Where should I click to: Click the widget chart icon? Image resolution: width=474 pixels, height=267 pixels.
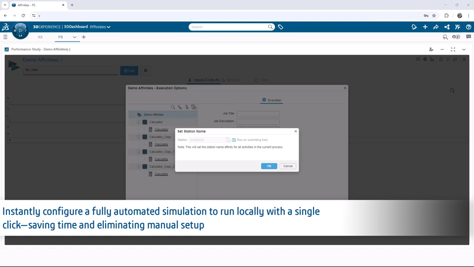click(x=432, y=59)
